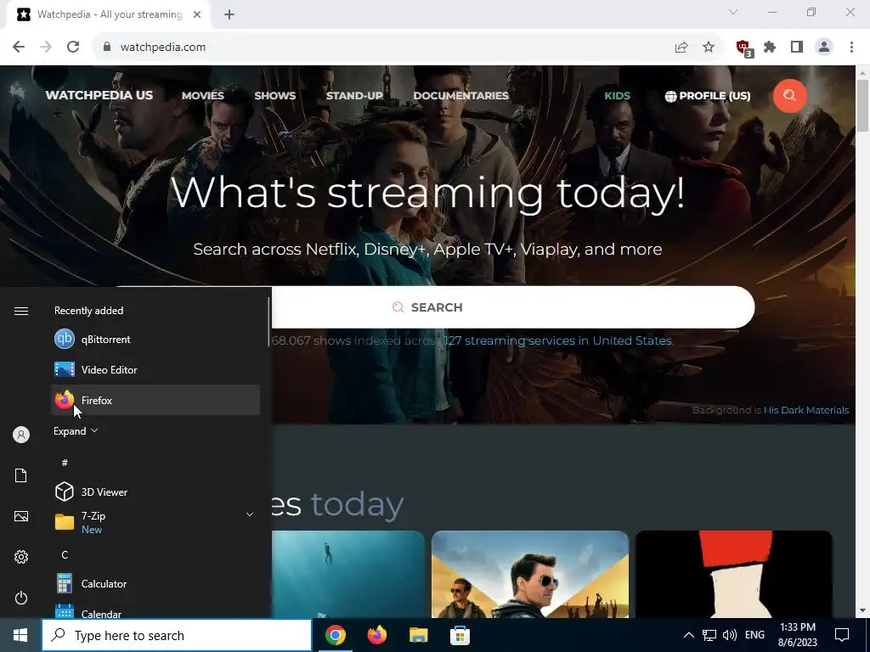Open the Watchpedia browser tab

(x=109, y=14)
